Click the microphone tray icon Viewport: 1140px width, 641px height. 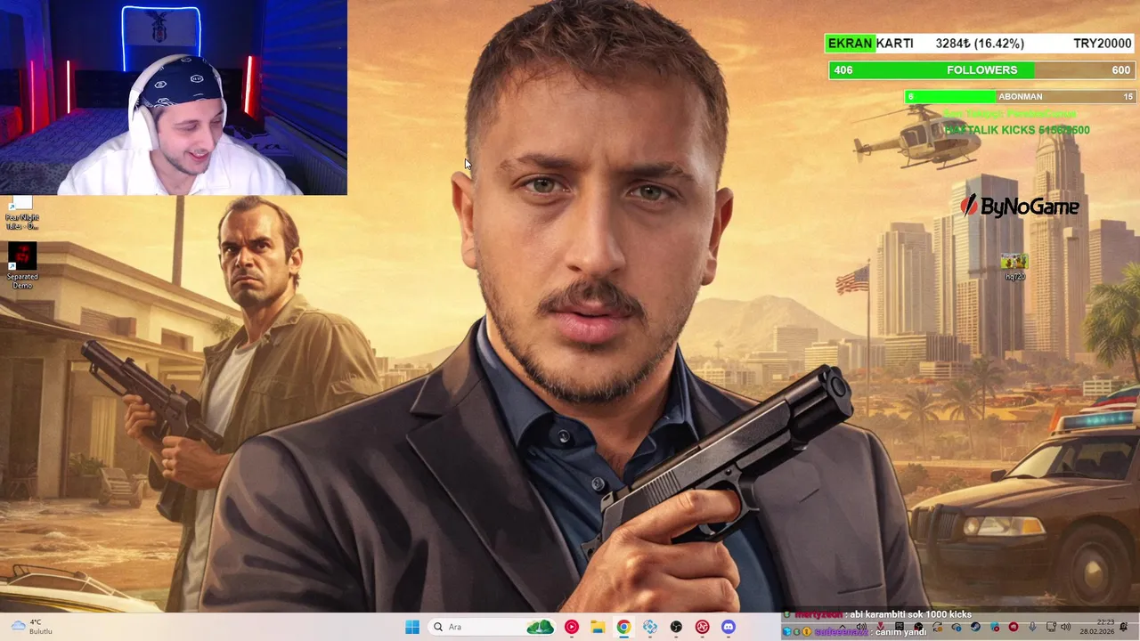point(1032,627)
